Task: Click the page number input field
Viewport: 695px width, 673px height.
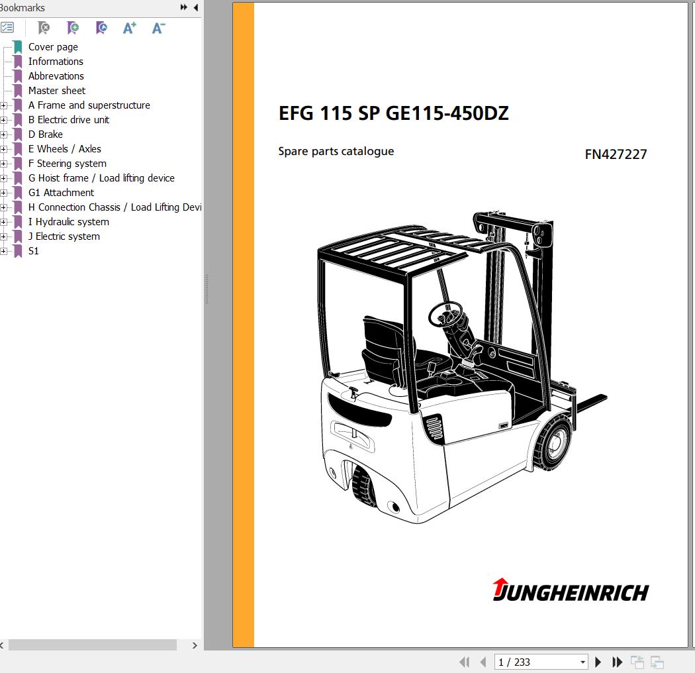Action: (x=535, y=662)
